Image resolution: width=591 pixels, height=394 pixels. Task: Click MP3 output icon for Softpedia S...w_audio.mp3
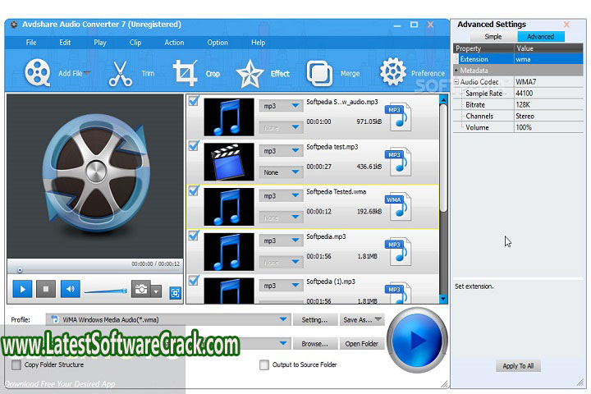point(398,117)
